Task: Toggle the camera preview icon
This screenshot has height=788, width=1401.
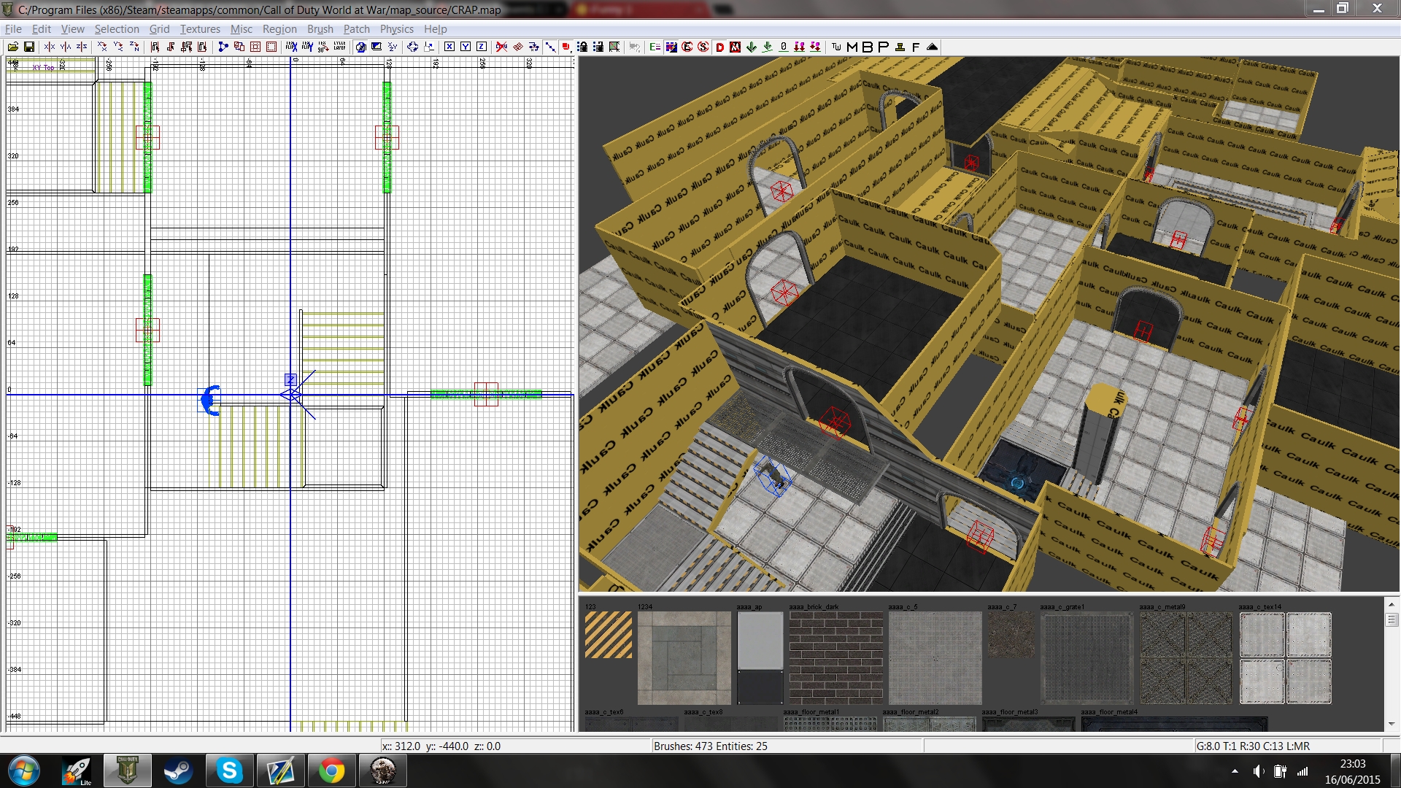Action: tap(360, 47)
